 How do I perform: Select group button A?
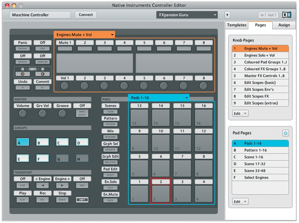point(23,142)
